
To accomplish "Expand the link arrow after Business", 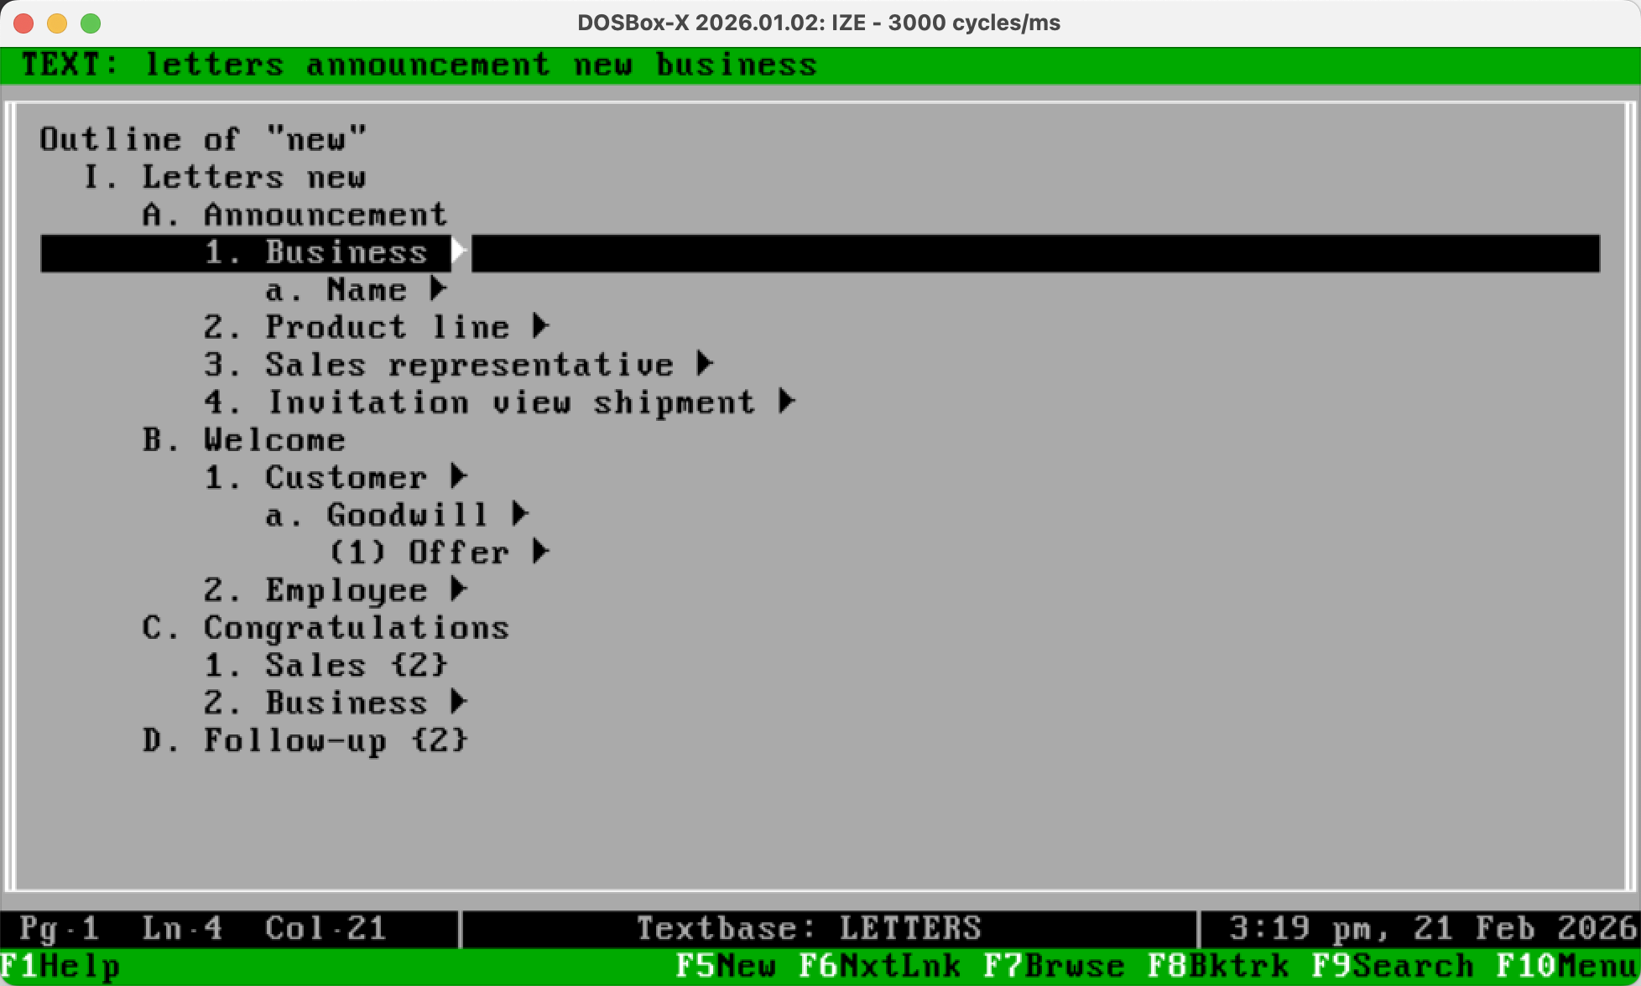I will pyautogui.click(x=458, y=252).
